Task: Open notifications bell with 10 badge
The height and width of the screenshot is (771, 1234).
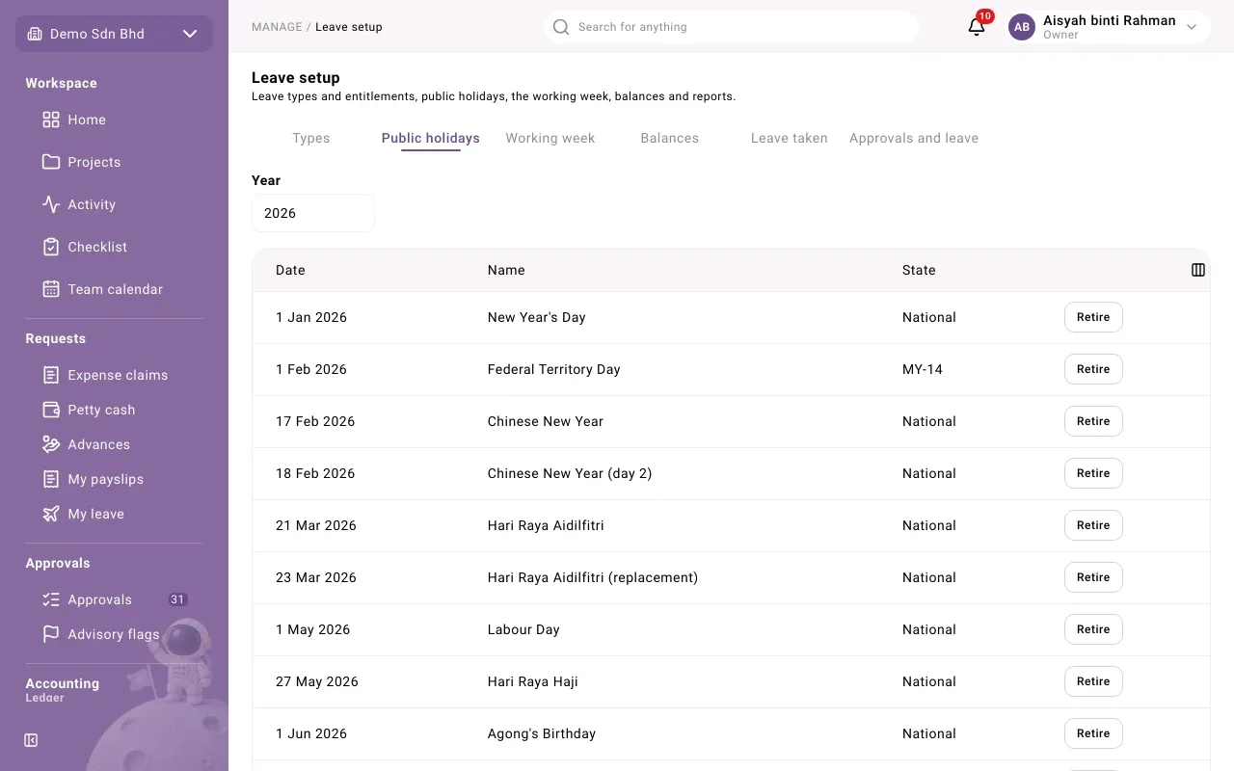Action: pos(977,26)
